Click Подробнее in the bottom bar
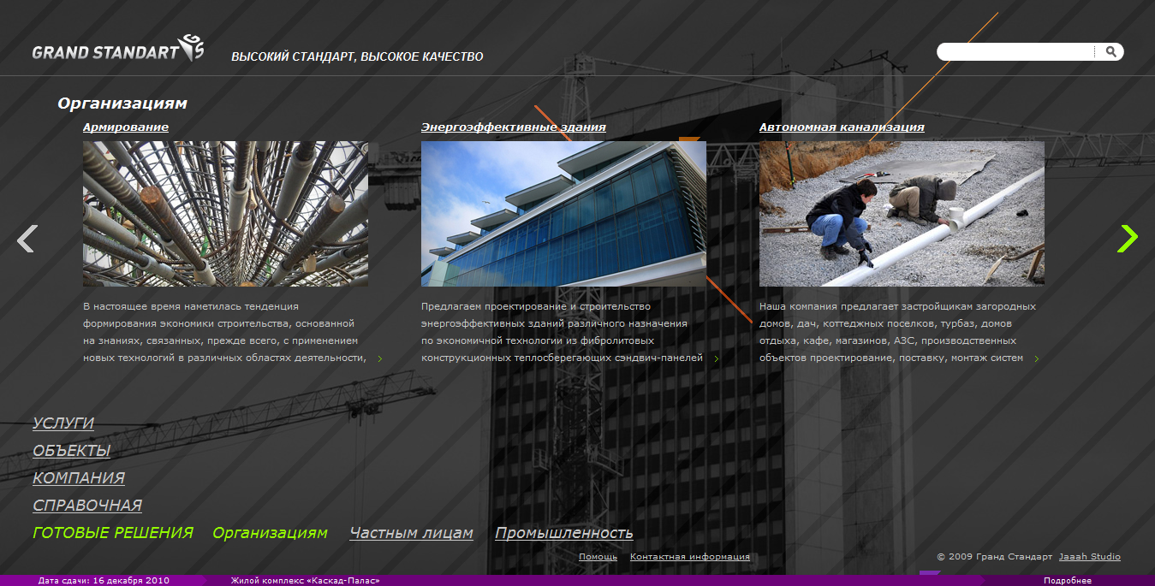The width and height of the screenshot is (1155, 586). click(x=1067, y=581)
